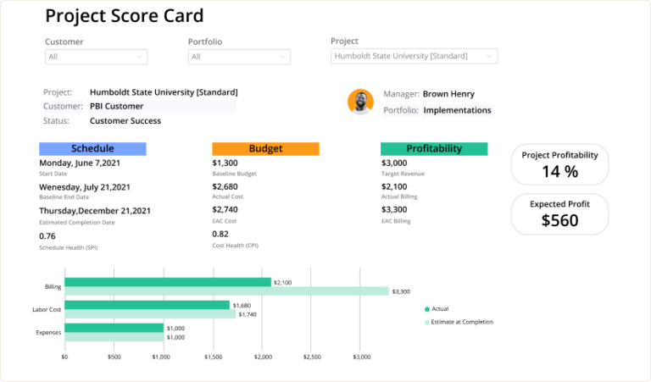Click the Billing actual bar at $2,100
651x382 pixels.
click(x=168, y=282)
